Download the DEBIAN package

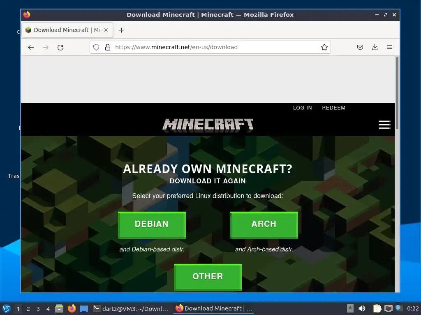click(152, 224)
